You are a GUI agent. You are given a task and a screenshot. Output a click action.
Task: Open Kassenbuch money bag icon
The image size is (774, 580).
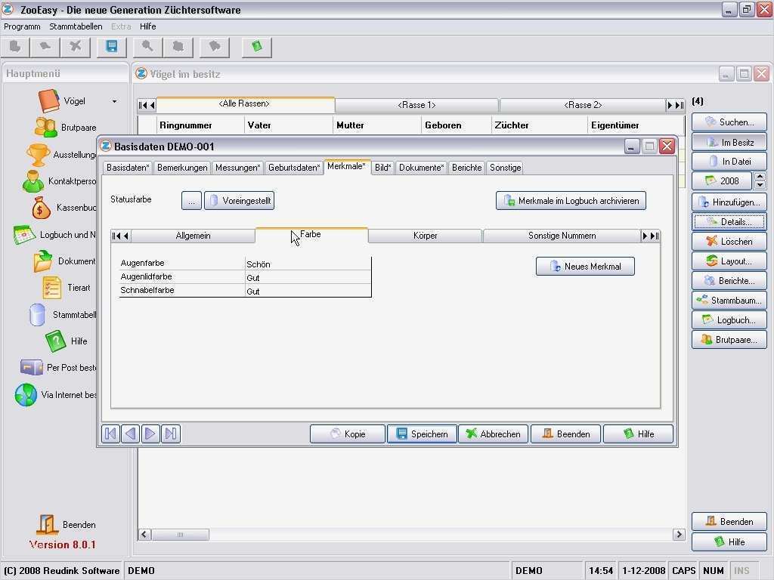click(x=41, y=208)
